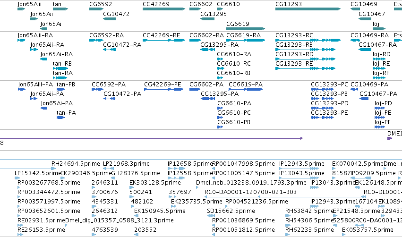Click the LP21968.3prime EST label
Image resolution: width=402 pixels, height=237 pixels.
click(x=126, y=164)
